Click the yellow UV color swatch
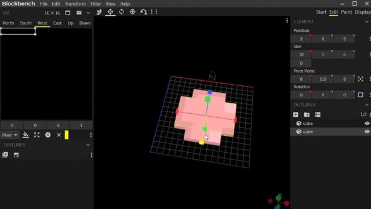Viewport: 371px width, 209px height. (x=67, y=135)
